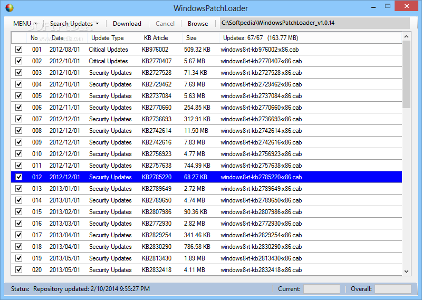Image resolution: width=422 pixels, height=300 pixels.
Task: Click file windows8-rt-kb2727528-x86.cab
Action: coord(261,73)
